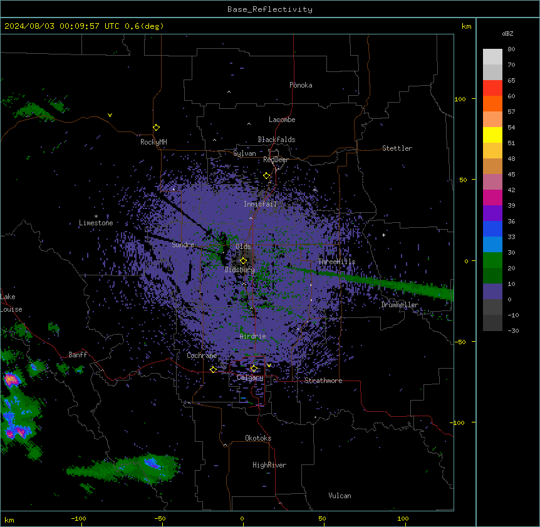The width and height of the screenshot is (540, 527).
Task: Click the dBZ legend heading
Action: tap(507, 33)
